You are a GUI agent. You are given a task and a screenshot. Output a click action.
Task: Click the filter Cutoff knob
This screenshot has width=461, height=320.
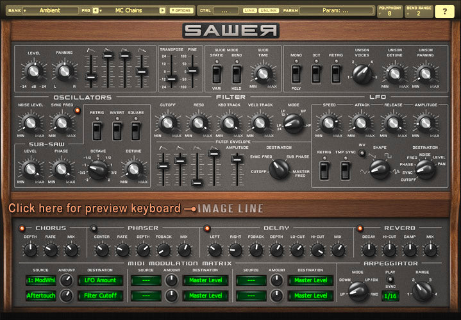pos(168,122)
